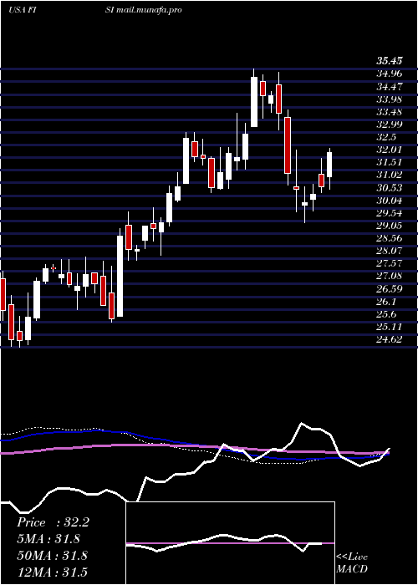Click the 12MA : 31.5 readout
Image resolution: width=418 pixels, height=585 pixels.
coord(52,572)
